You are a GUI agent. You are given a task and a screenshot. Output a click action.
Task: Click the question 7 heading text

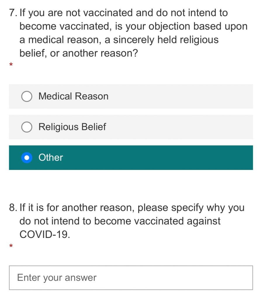(x=128, y=33)
